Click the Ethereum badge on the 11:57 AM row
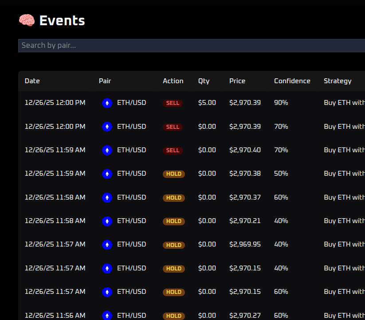Image resolution: width=365 pixels, height=320 pixels. 107,244
